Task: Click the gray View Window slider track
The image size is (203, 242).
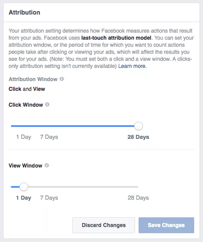Action: pos(83,187)
